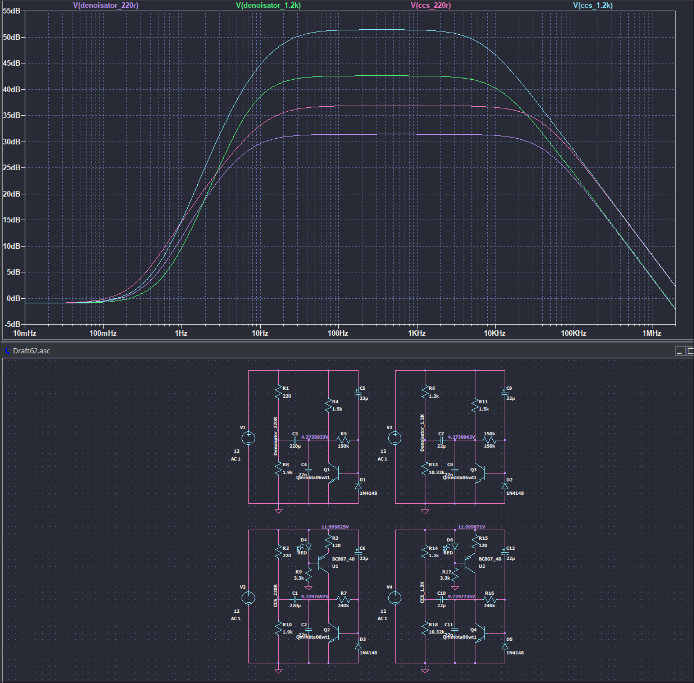Select capacitor C12 22µ symbol
The height and width of the screenshot is (683, 694).
tap(505, 554)
